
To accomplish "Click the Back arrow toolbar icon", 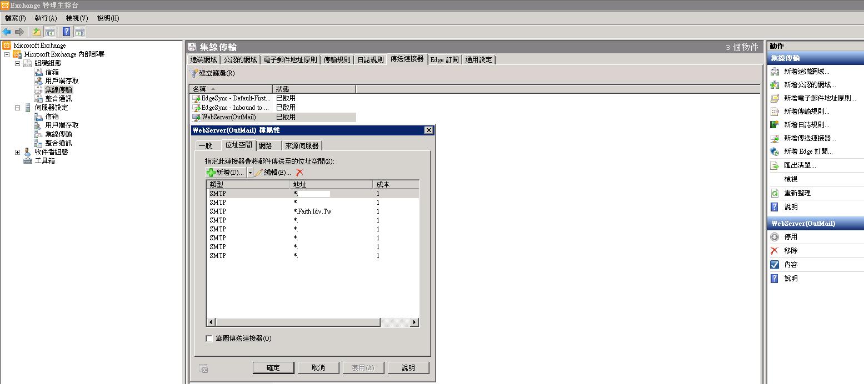I will [x=7, y=32].
